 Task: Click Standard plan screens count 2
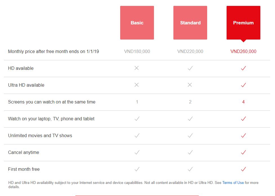pos(190,102)
